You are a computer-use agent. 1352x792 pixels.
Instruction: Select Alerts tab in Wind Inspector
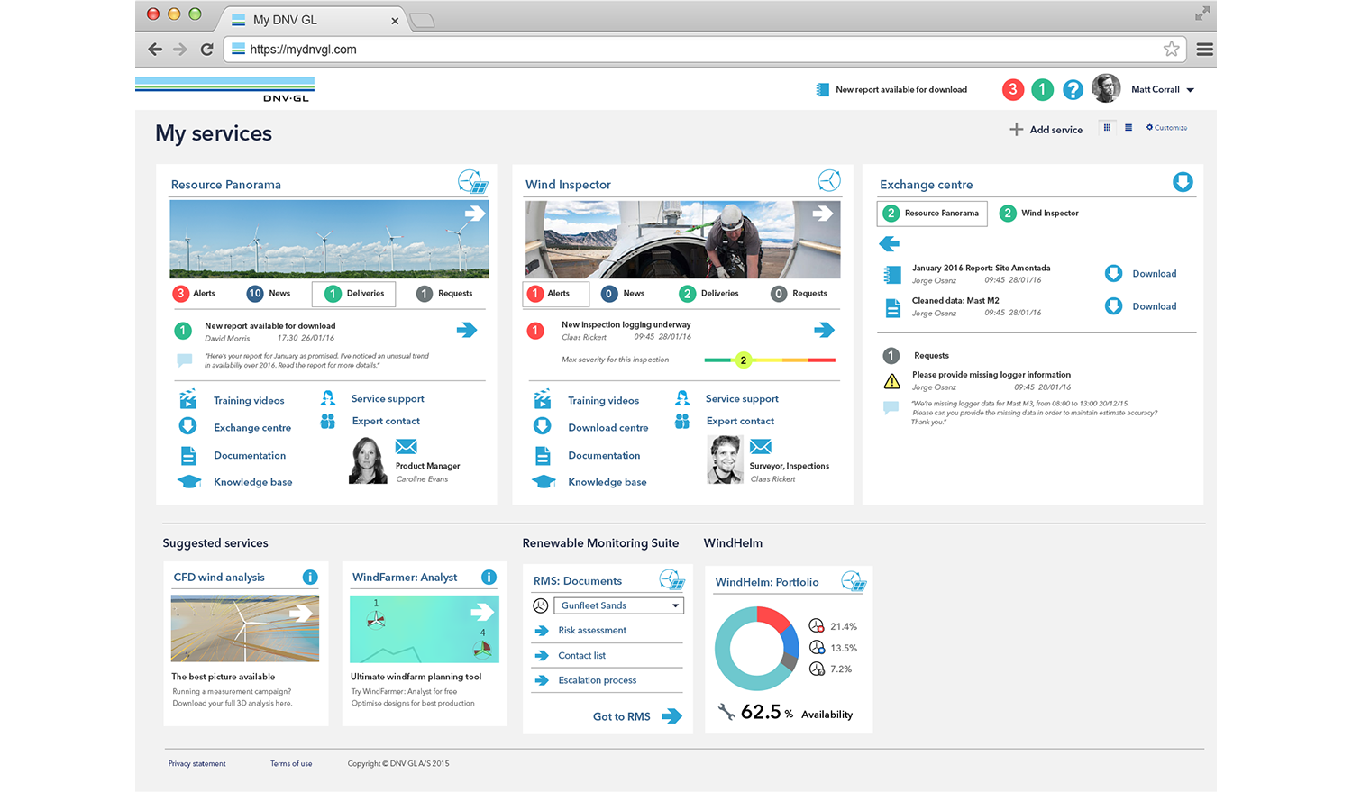coord(555,294)
